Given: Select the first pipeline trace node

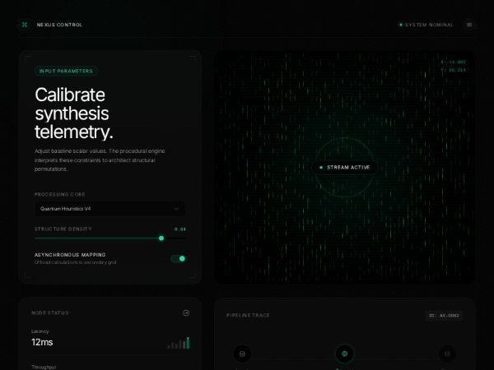Looking at the screenshot, I should (242, 354).
